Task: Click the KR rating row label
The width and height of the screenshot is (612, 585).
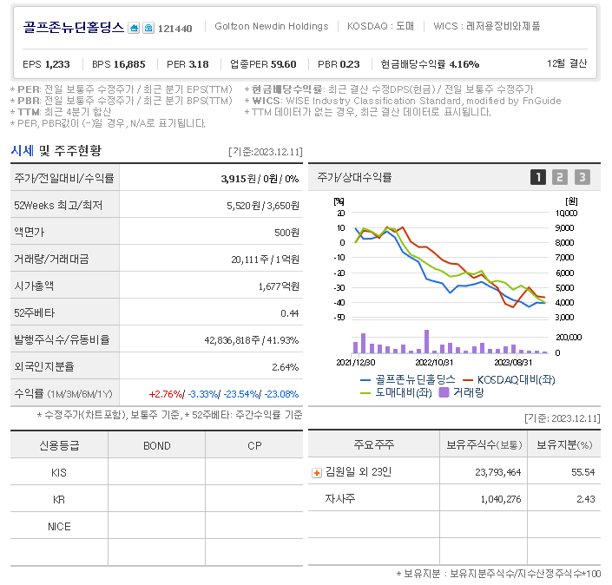Action: [x=59, y=500]
